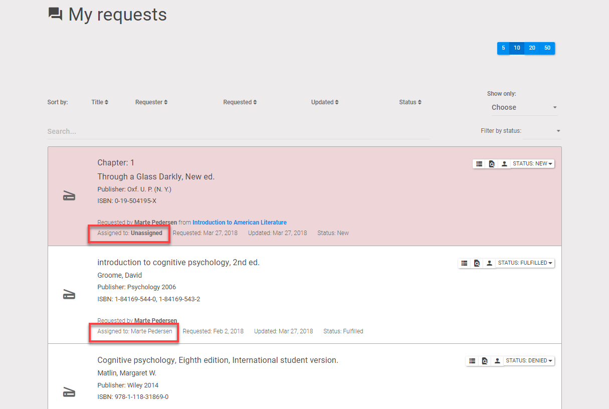
Task: Open the STATUS: FULFILLED dropdown
Action: [525, 263]
